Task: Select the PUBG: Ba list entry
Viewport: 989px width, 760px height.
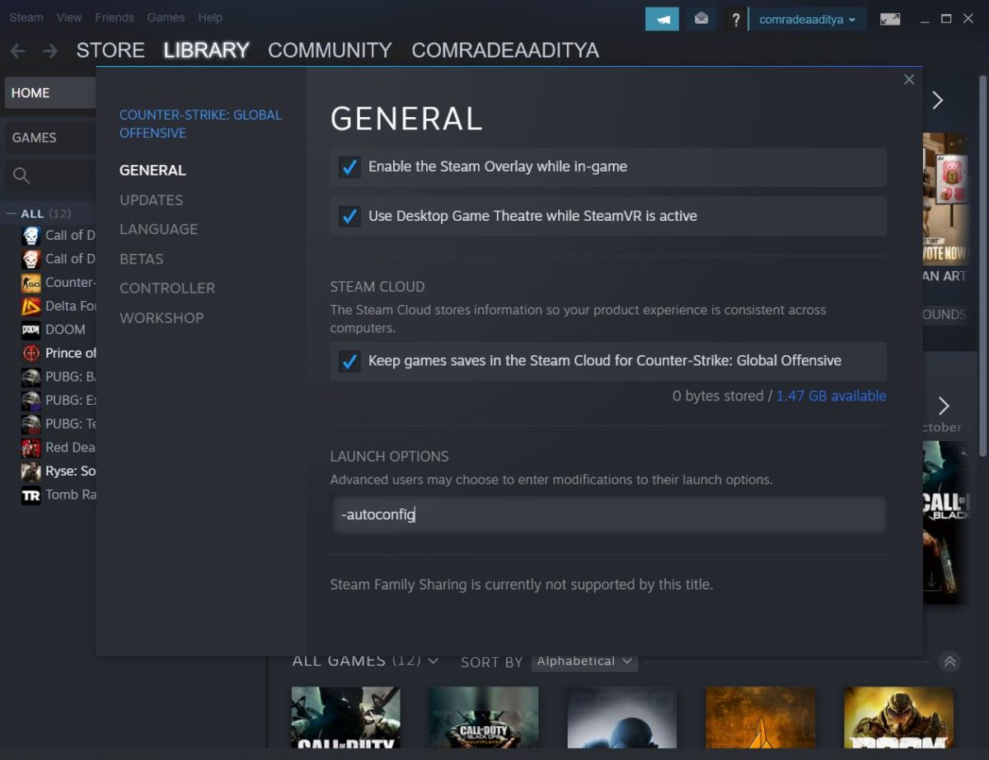Action: pos(59,378)
